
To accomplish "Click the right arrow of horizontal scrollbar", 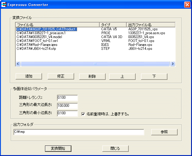I will pyautogui.click(x=172, y=64).
